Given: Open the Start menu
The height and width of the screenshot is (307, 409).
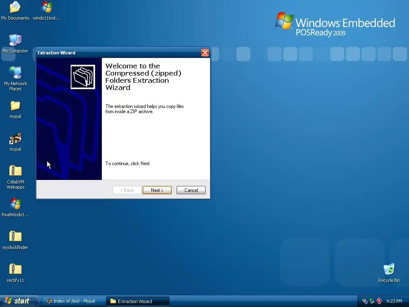Looking at the screenshot, I should pyautogui.click(x=19, y=301).
